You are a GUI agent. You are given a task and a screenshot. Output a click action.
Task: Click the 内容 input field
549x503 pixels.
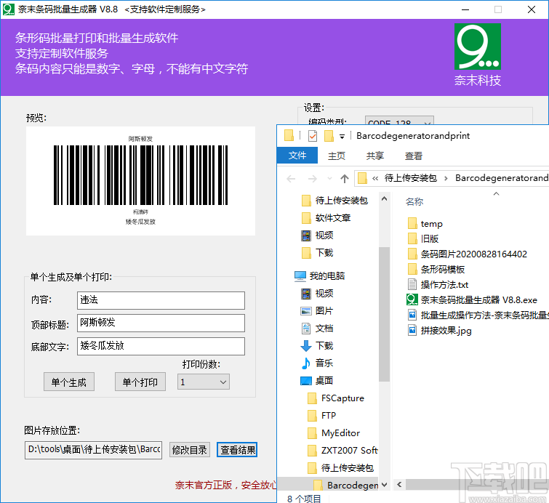[161, 300]
